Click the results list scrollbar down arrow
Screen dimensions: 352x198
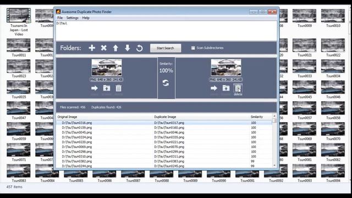(274, 166)
